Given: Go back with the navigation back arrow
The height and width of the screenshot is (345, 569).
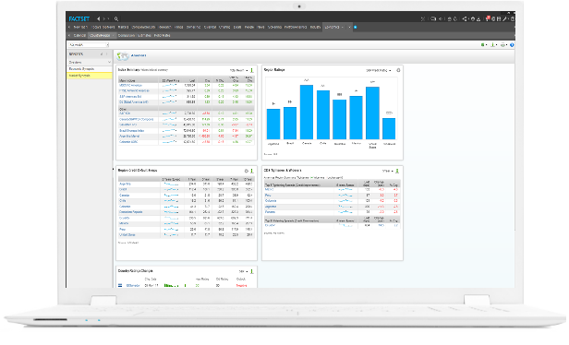Looking at the screenshot, I should 98,18.
